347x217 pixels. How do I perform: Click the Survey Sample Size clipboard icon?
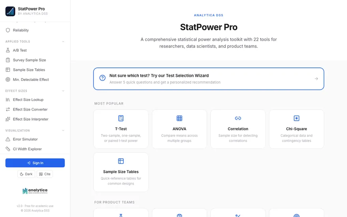[x=8, y=60]
